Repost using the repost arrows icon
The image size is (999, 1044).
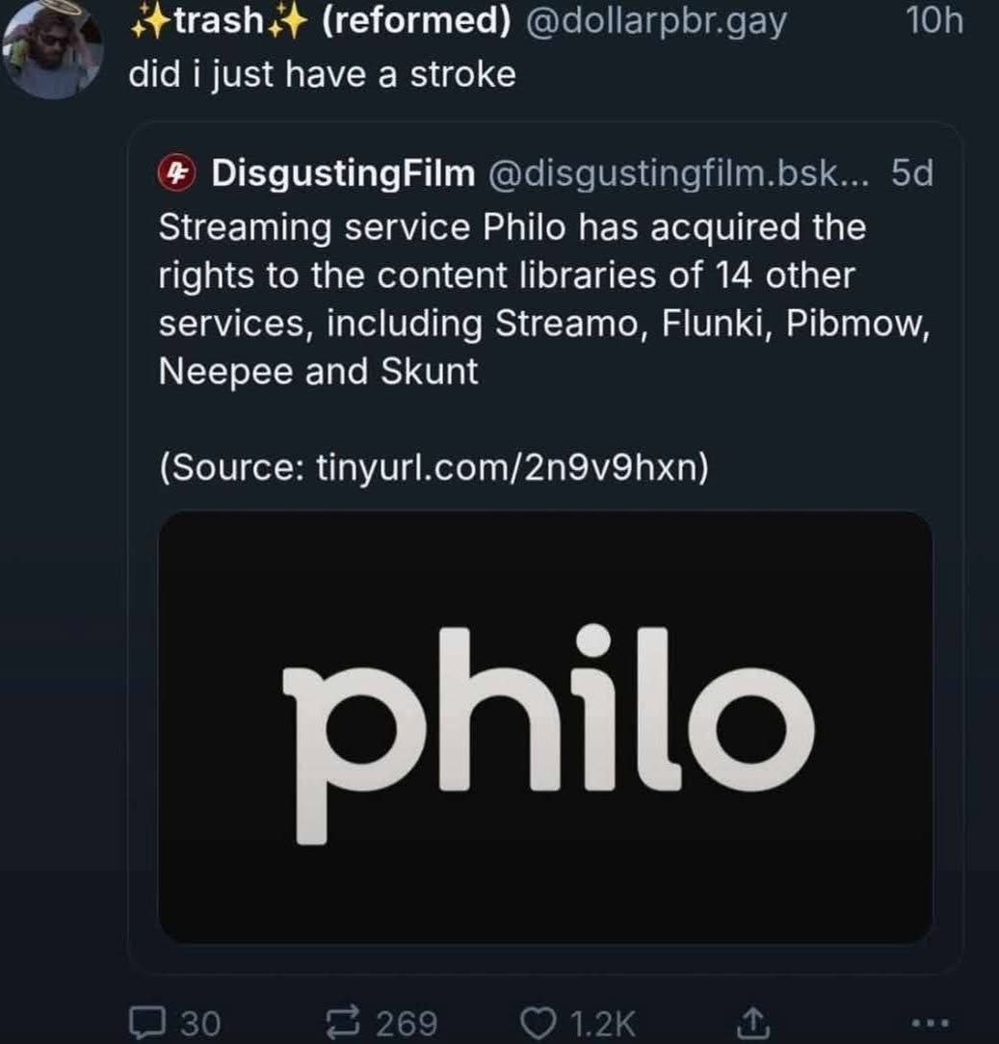342,1022
